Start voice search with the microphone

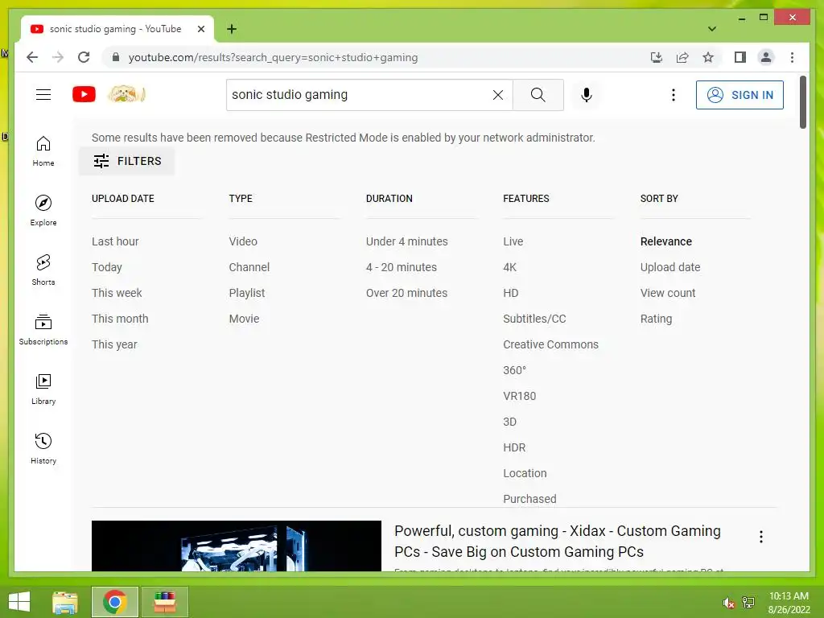[x=587, y=95]
